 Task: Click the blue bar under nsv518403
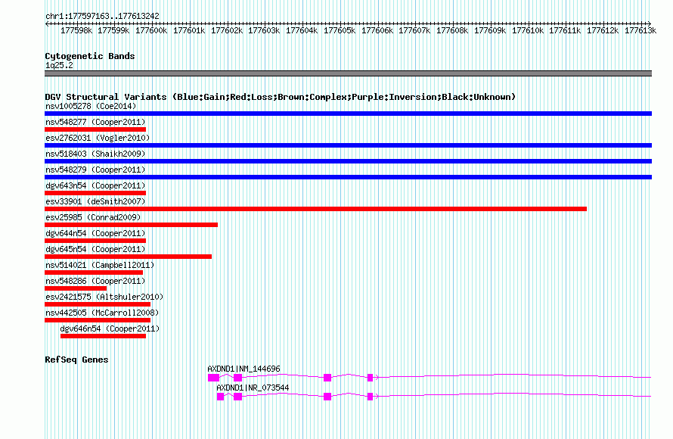[x=348, y=161]
